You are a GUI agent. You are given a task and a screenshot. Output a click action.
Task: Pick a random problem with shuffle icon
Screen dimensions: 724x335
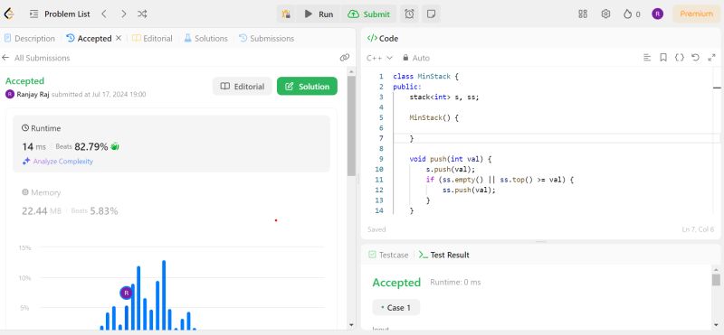tap(142, 14)
